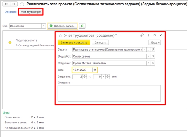Open dialog's three-dot options menu

148,36
